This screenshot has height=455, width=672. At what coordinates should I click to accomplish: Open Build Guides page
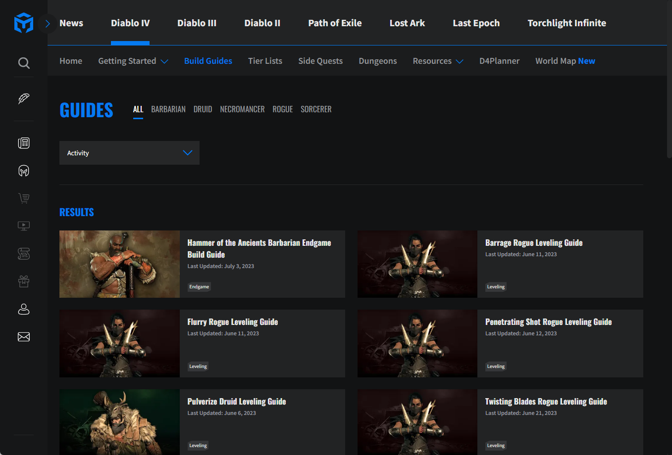[x=208, y=61]
